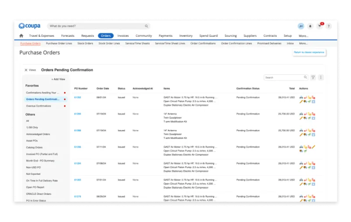Viewport: 351px width, 222px height.
Task: Click the Coupa logo
Action: 29,26
